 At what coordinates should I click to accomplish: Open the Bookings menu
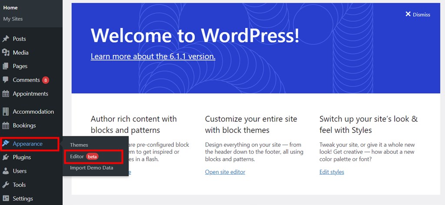coord(24,126)
